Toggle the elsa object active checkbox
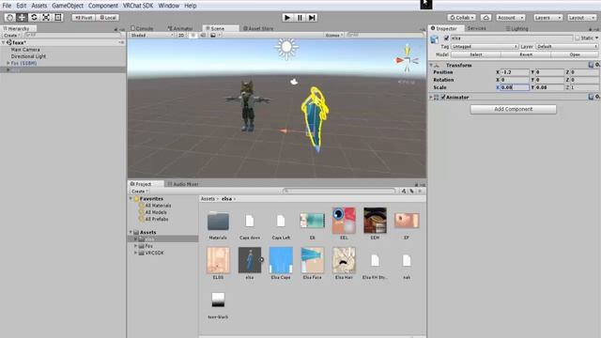Viewport: 601px width, 338px height. point(446,38)
